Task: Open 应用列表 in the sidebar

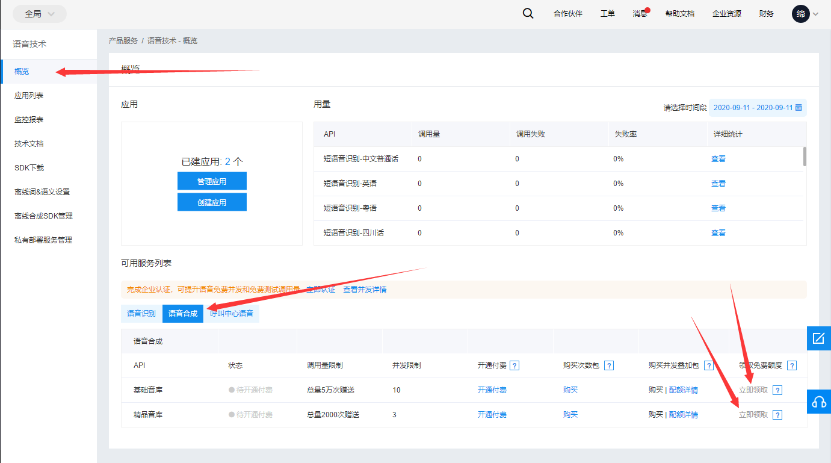Action: coord(29,96)
